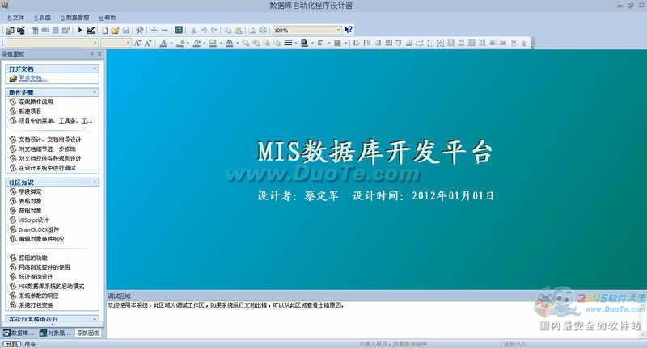Screen dimensions: 647x348
Task: Click the plus (add) toolbar icon
Action: pos(154,30)
